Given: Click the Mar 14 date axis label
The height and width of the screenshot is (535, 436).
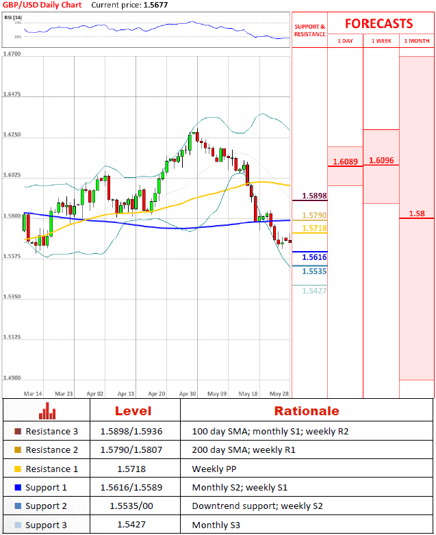Looking at the screenshot, I should pos(33,394).
